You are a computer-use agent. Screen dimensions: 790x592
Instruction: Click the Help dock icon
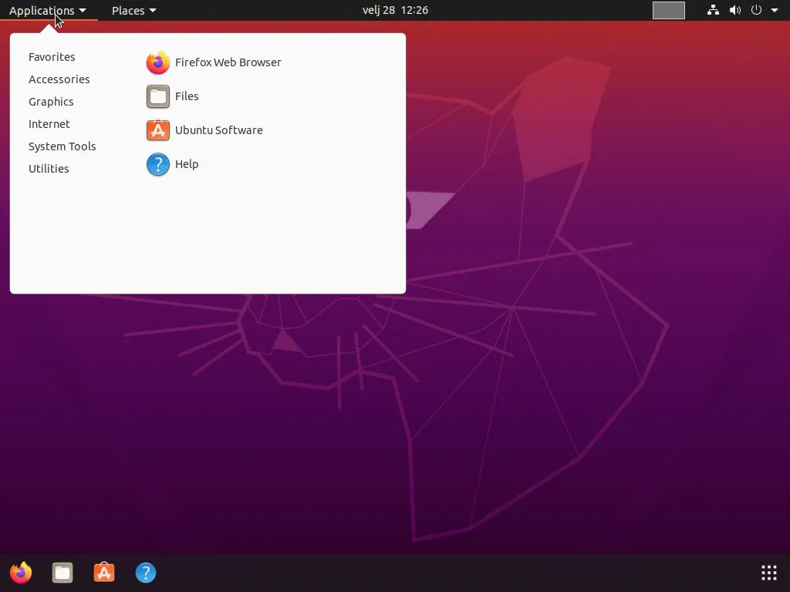[x=146, y=572]
